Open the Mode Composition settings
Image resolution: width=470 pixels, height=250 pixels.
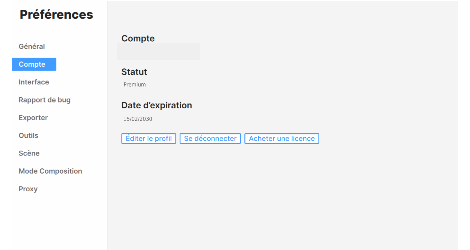click(50, 171)
